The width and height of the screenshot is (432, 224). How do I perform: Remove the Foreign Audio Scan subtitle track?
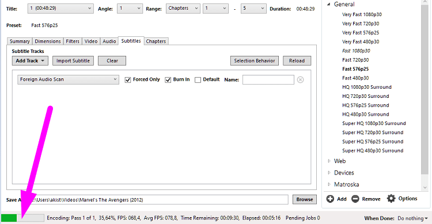pyautogui.click(x=300, y=79)
